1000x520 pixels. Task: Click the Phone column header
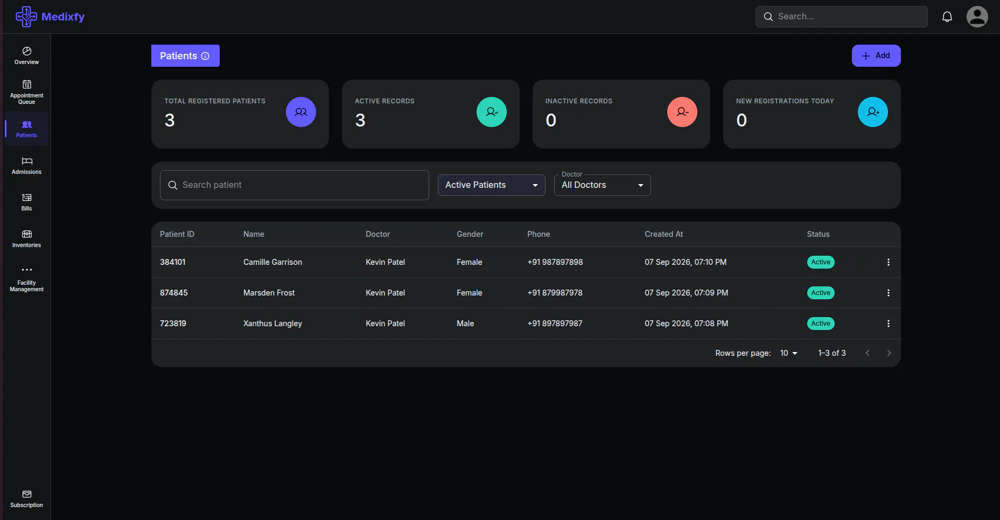click(x=539, y=234)
